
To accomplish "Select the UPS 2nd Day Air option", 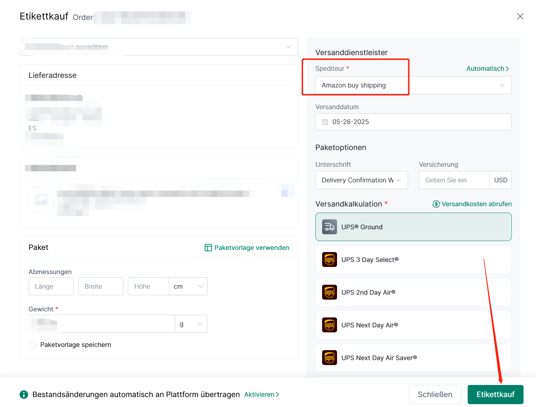I will (414, 292).
